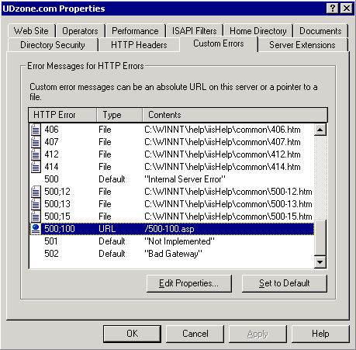Select the document icon for 500;12

click(36, 192)
